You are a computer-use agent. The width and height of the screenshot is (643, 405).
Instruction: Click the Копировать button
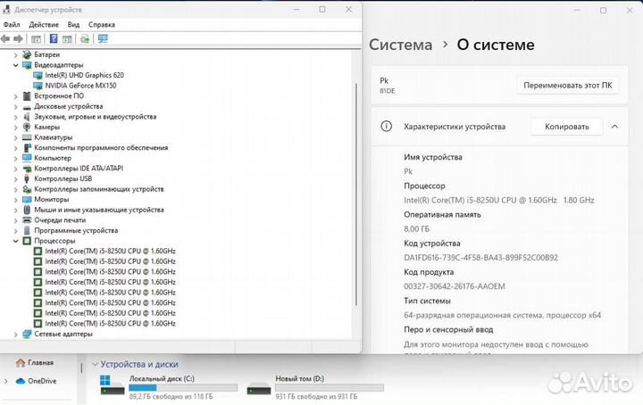point(567,127)
